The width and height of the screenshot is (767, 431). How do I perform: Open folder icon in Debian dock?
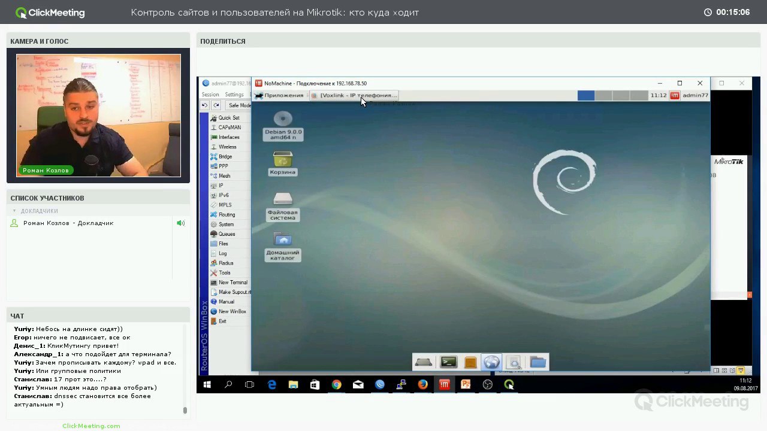(538, 362)
